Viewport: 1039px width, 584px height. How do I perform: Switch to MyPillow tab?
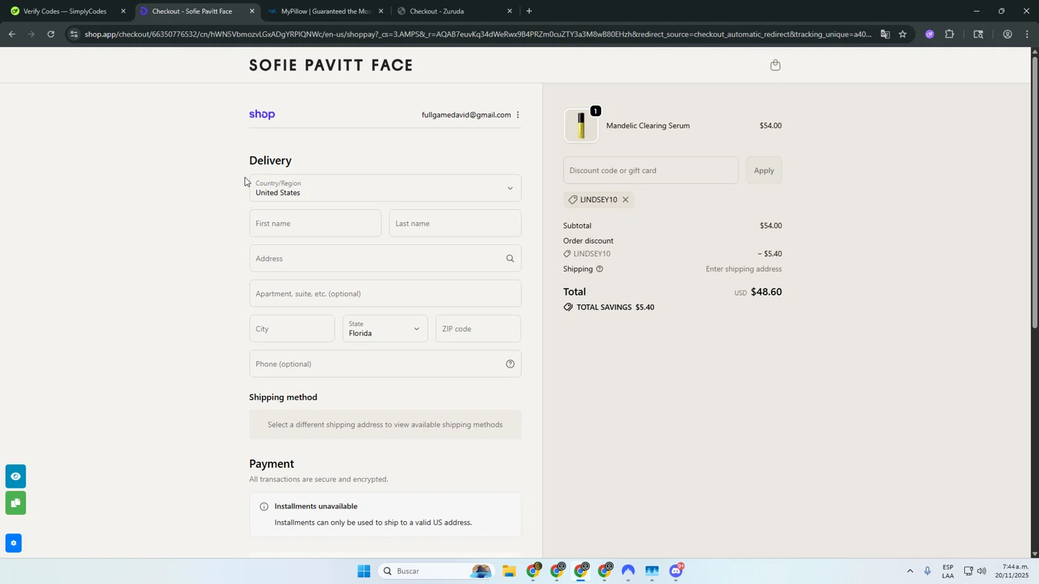pyautogui.click(x=326, y=11)
